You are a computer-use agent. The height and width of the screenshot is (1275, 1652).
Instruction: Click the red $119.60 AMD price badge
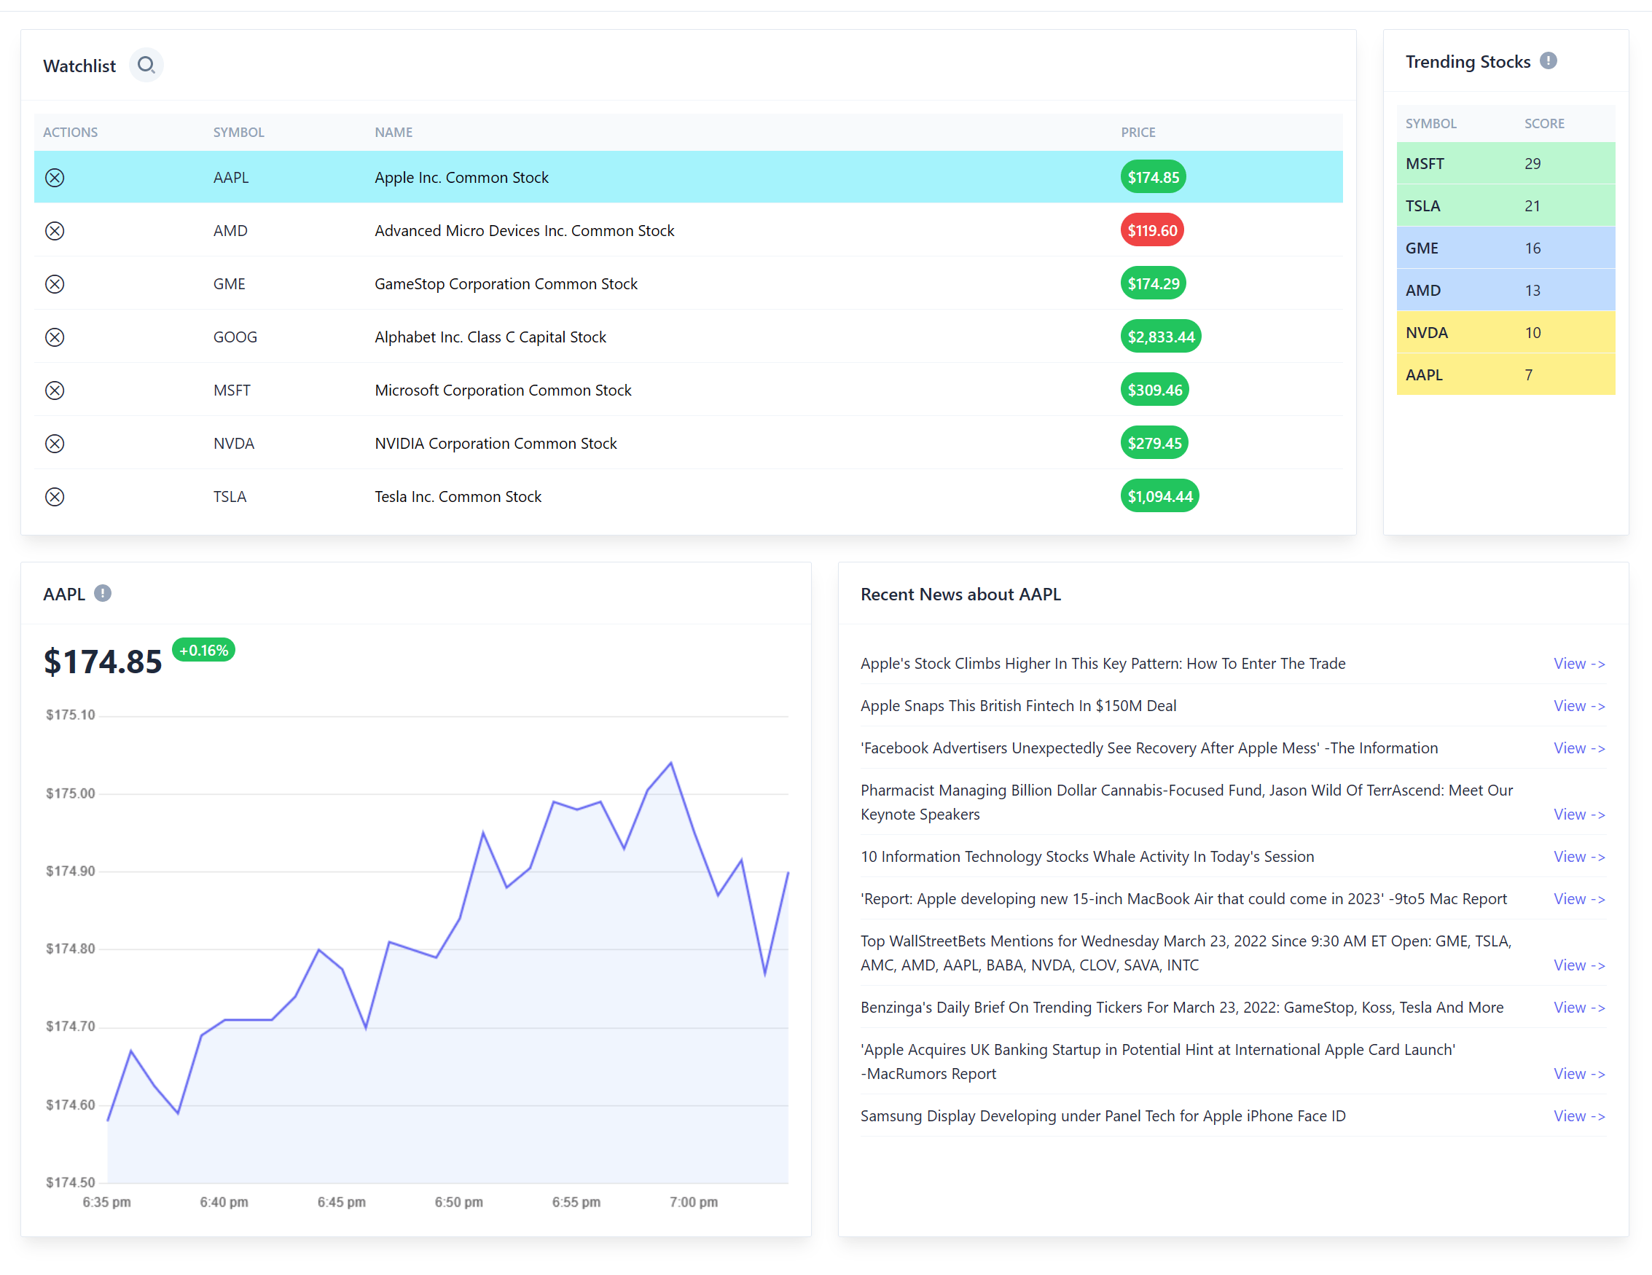coord(1152,230)
